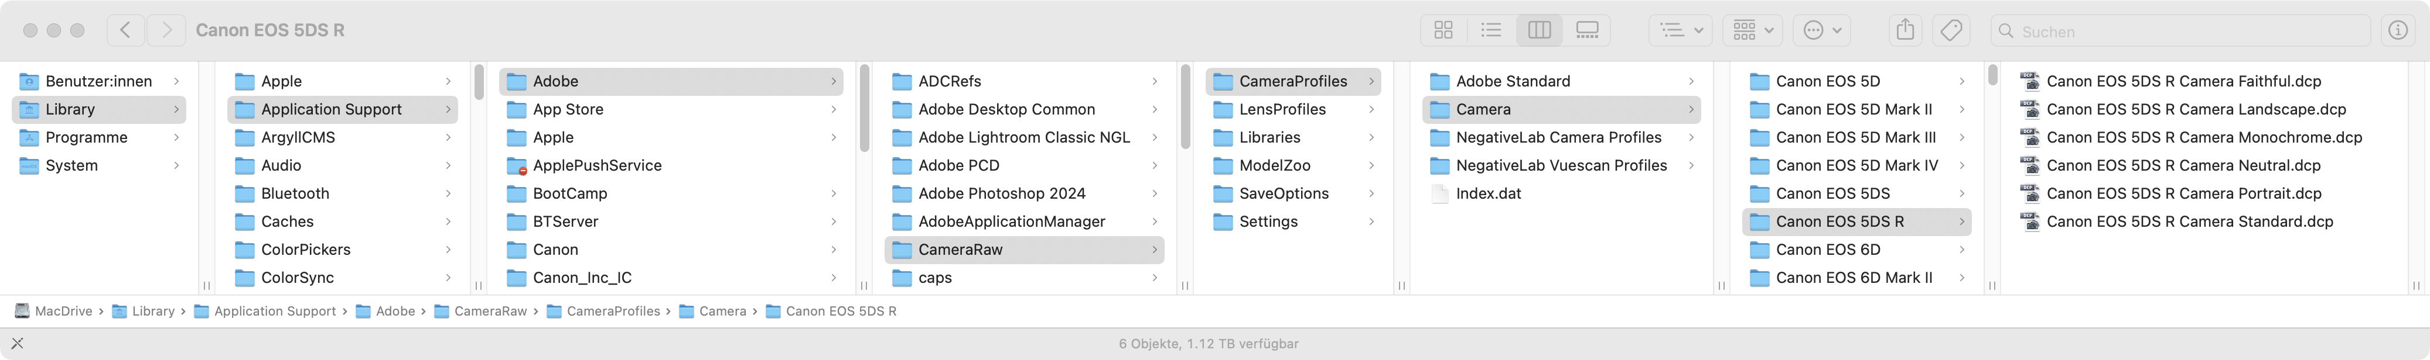Switch to column view in the toolbar

[1540, 30]
